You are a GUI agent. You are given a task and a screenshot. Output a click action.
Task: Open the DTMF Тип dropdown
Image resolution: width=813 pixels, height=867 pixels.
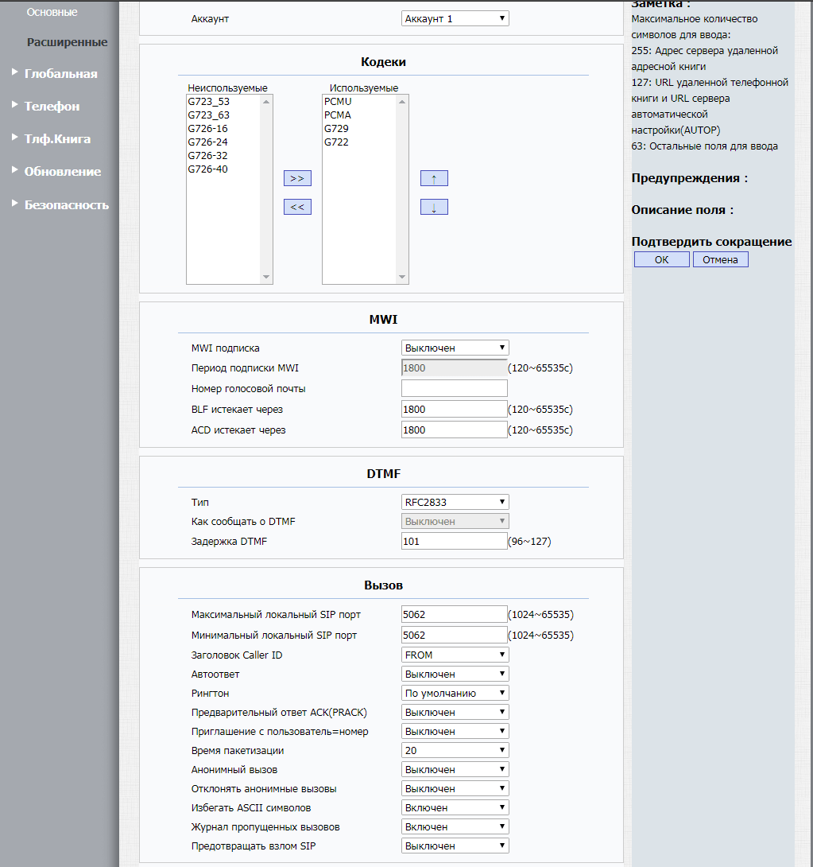(455, 502)
